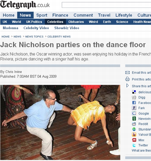The width and height of the screenshot is (151, 161).
Task: Open the Weird news sub-menu item
Action: 93,22
